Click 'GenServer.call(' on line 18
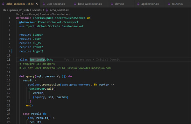This screenshot has width=191, height=124. click(42, 89)
